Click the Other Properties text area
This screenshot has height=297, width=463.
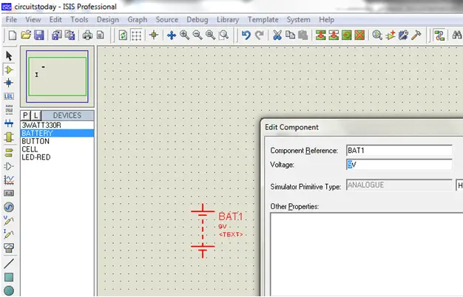pos(366,254)
